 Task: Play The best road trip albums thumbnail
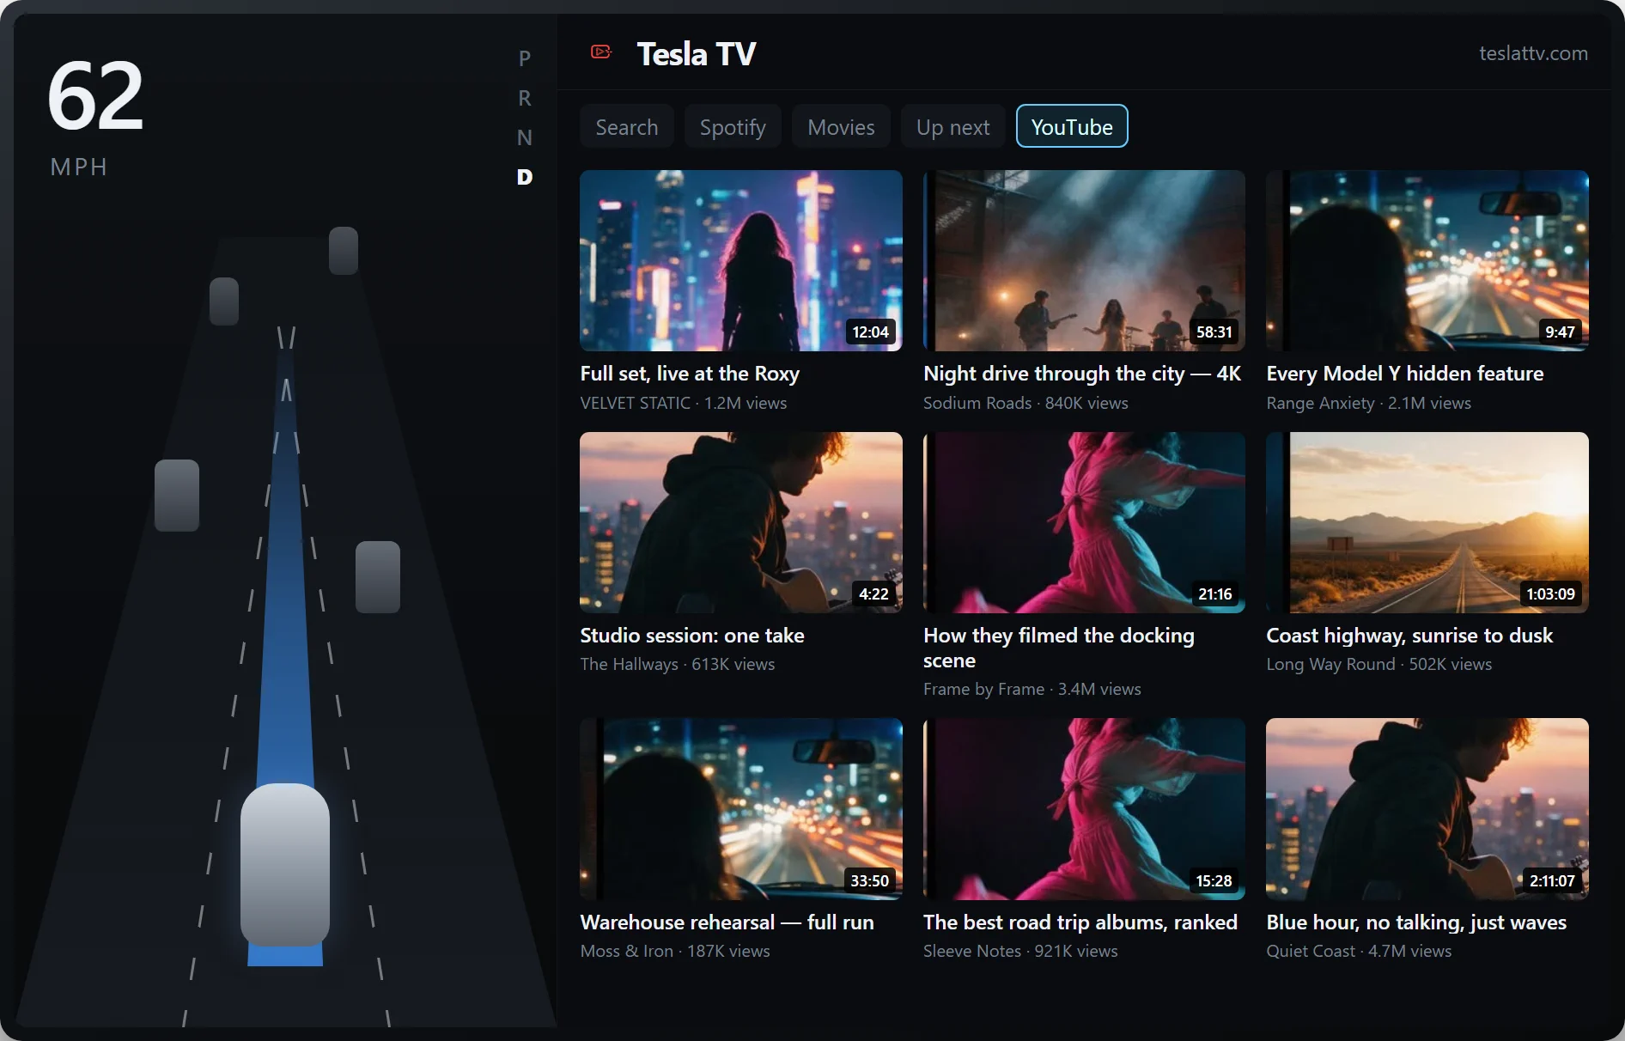[1084, 809]
